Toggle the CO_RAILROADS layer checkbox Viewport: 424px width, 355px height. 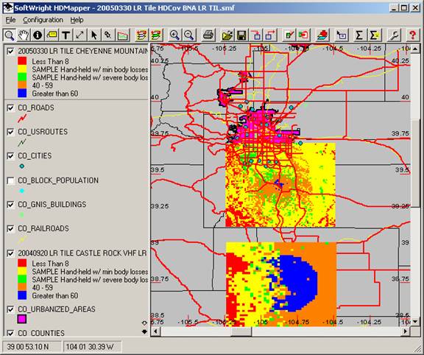click(x=10, y=228)
